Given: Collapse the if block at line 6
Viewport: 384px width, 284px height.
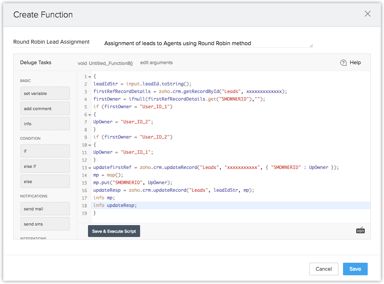Looking at the screenshot, I should [x=90, y=115].
